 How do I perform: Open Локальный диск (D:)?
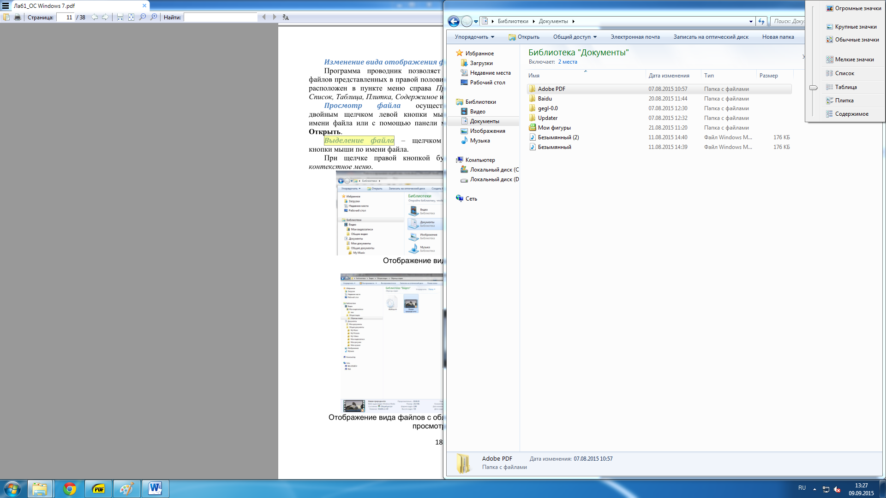point(490,179)
